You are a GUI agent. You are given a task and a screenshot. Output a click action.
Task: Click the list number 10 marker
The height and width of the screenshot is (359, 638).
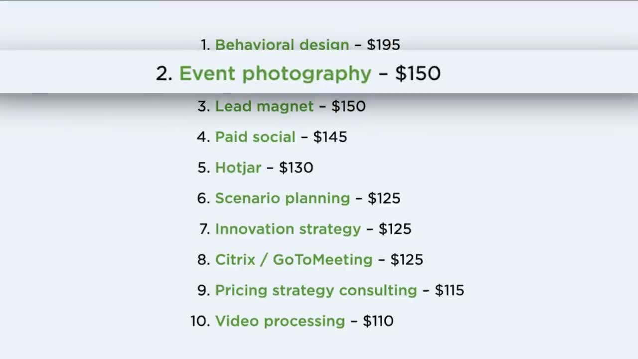(x=200, y=321)
